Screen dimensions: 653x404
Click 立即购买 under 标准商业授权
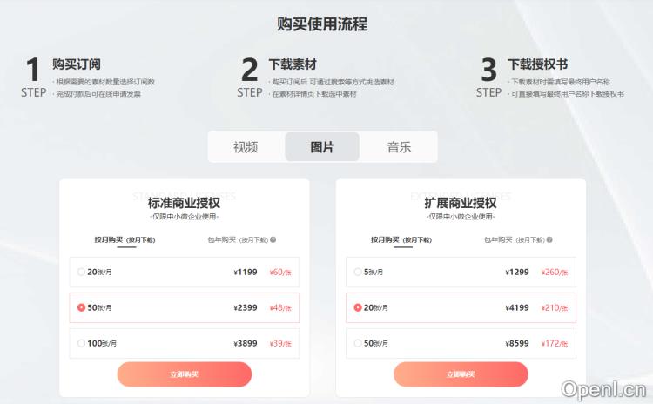184,374
